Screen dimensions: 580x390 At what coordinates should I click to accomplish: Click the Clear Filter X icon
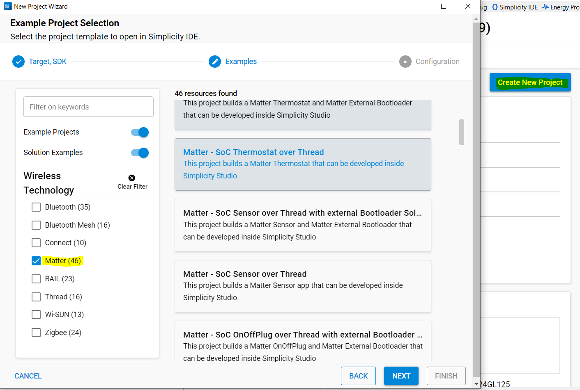(x=132, y=178)
